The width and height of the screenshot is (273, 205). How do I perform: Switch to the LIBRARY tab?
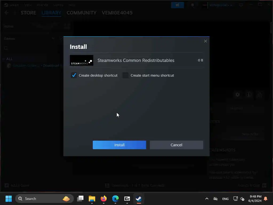point(51,13)
